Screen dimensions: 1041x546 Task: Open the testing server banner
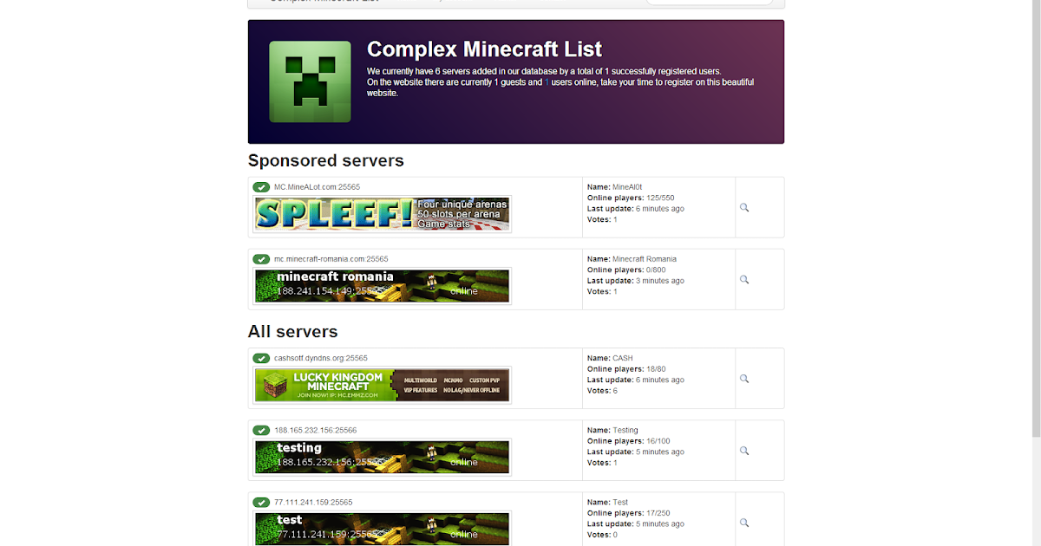(x=383, y=457)
